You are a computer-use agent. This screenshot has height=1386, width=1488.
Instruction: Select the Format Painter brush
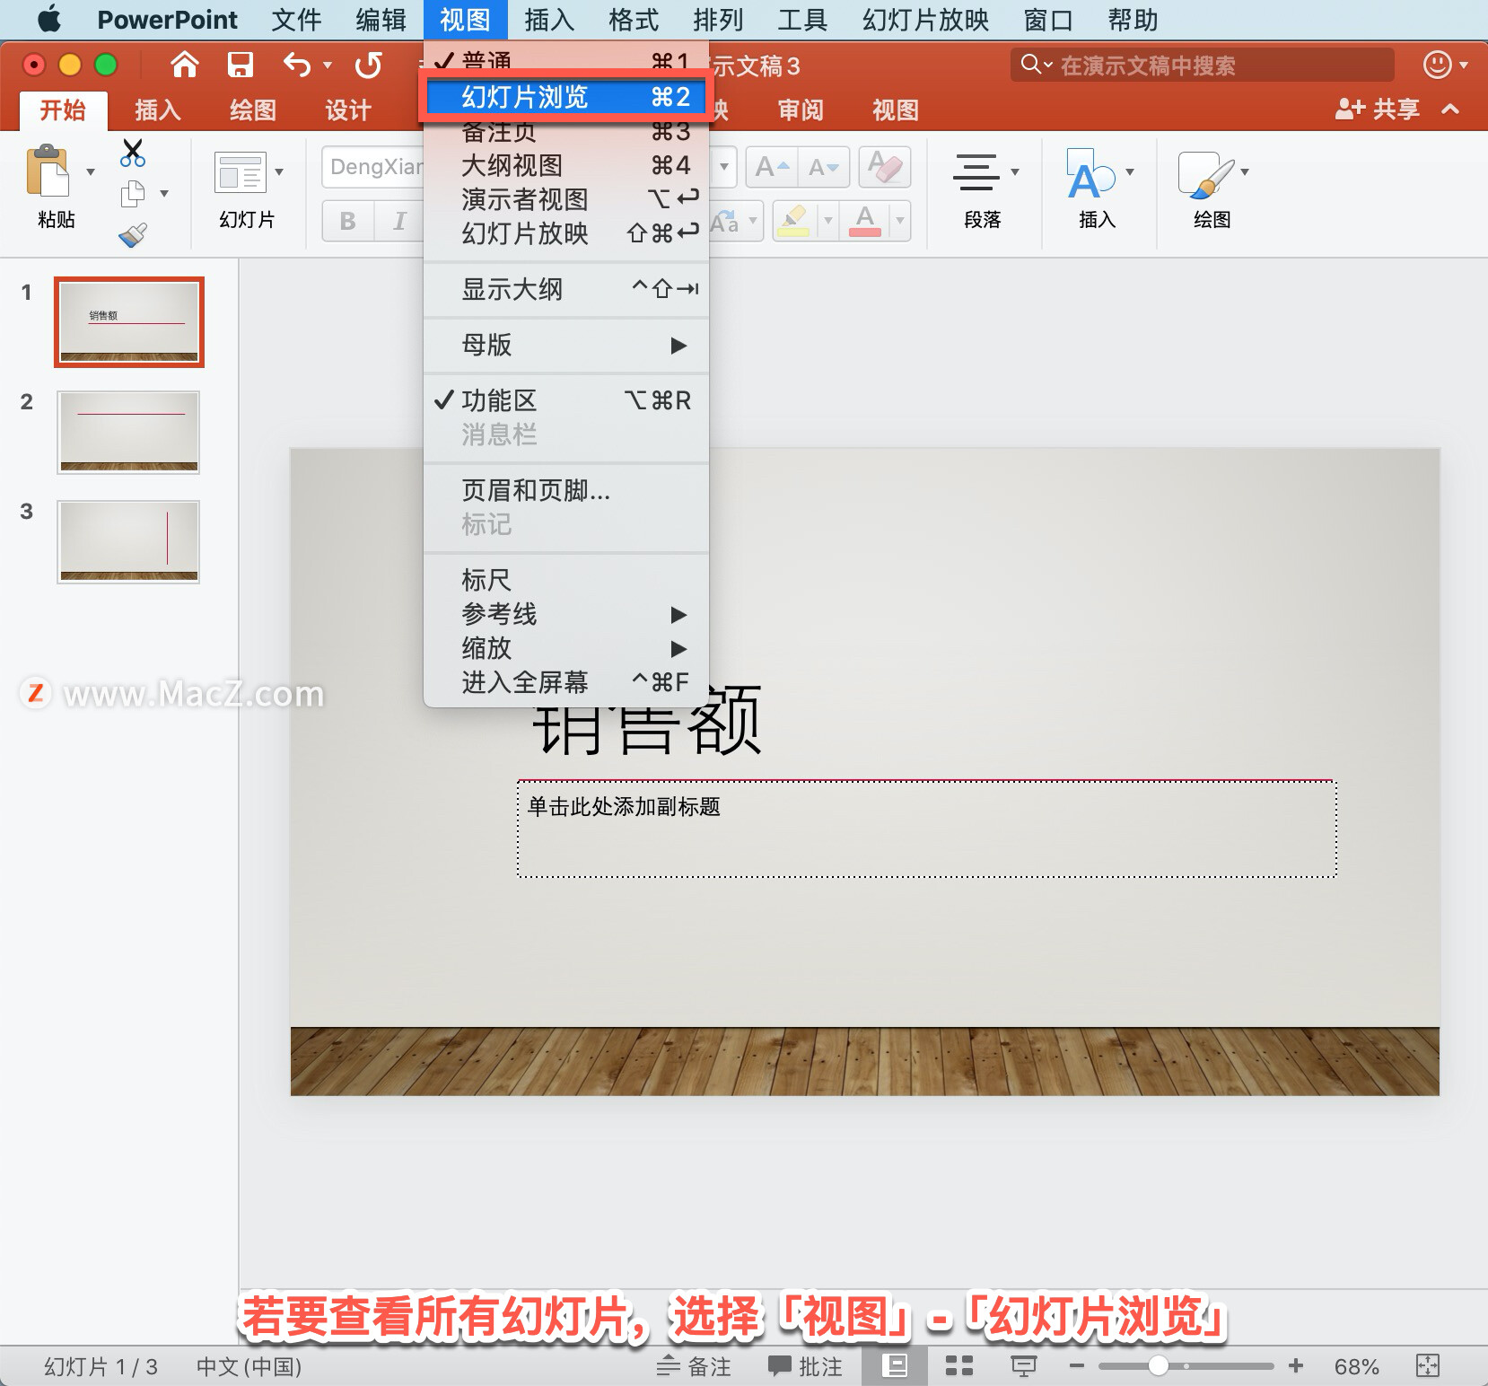(133, 235)
